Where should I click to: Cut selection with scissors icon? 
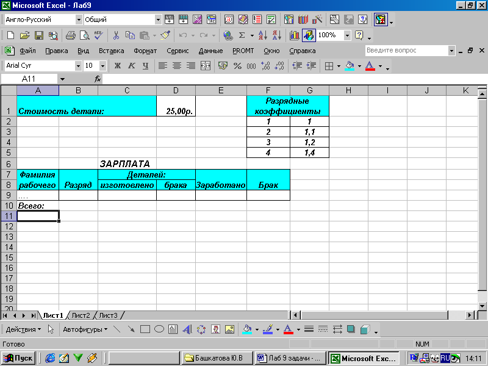click(116, 35)
